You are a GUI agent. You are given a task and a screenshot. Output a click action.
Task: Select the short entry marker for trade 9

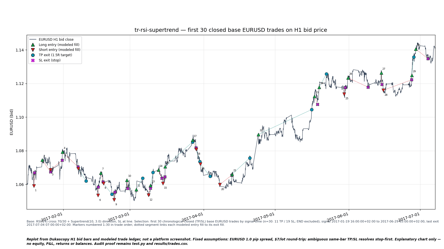tap(114, 200)
